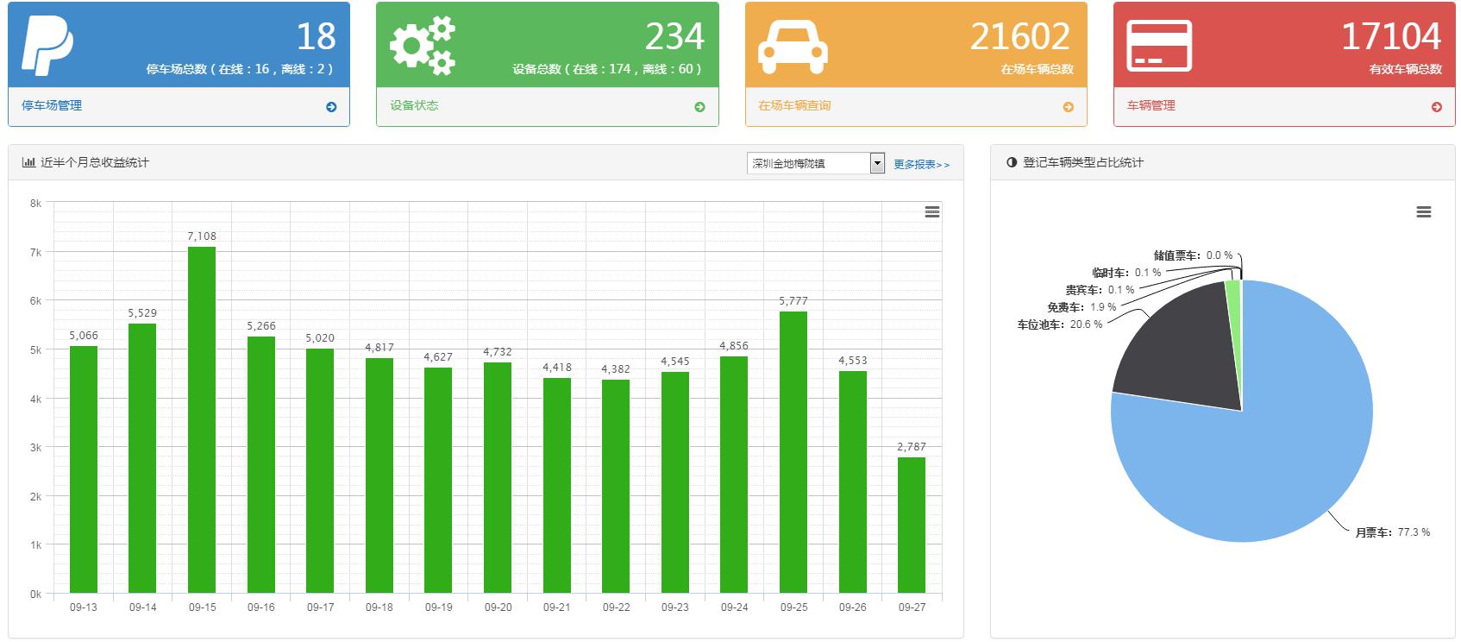Open the bar chart hamburger export menu

(x=931, y=212)
